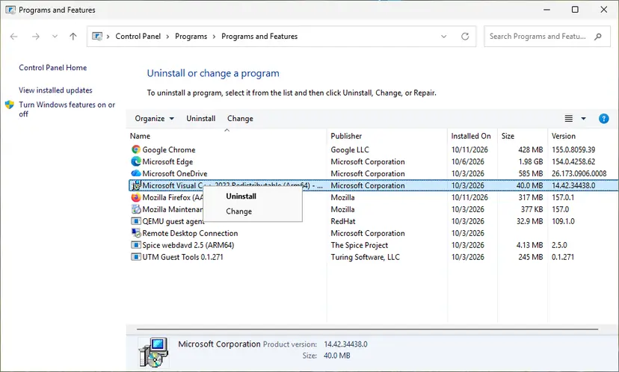Click Uninstall in the toolbar
Image resolution: width=619 pixels, height=372 pixels.
pos(201,118)
